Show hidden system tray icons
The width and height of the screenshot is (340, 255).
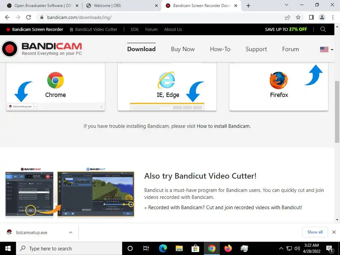[x=281, y=248]
